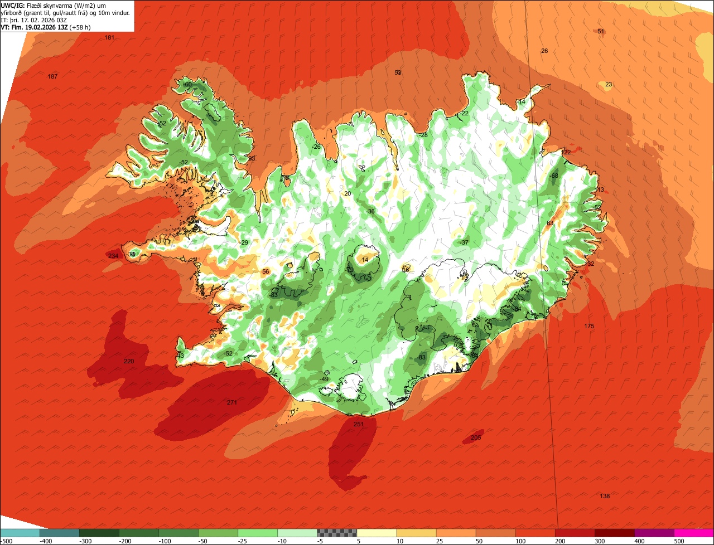The image size is (714, 545).
Task: Click the light teal -500 to -400 legend swatch
Action: [x=20, y=533]
